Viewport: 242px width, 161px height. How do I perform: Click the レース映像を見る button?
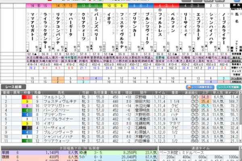click(x=200, y=87)
